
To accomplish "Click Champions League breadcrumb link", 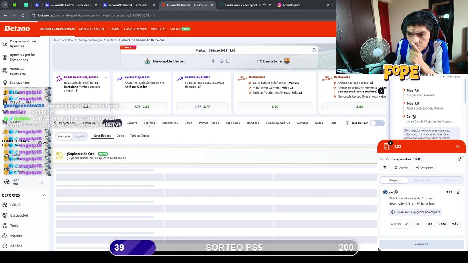I will (x=90, y=40).
